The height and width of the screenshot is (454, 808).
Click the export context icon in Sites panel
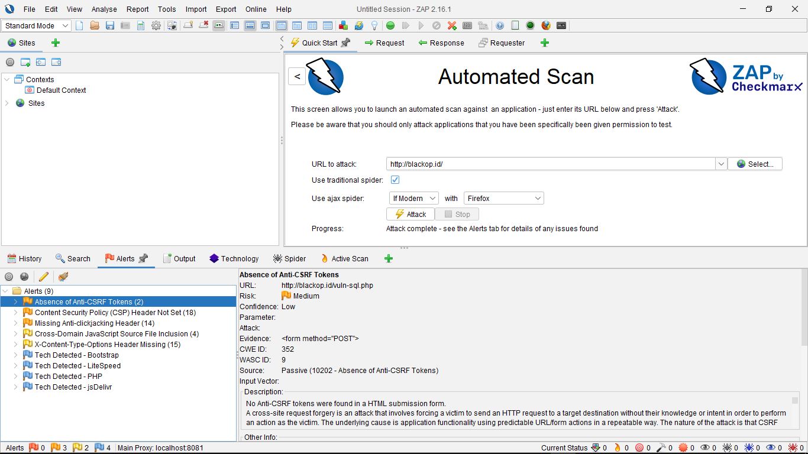[x=56, y=62]
